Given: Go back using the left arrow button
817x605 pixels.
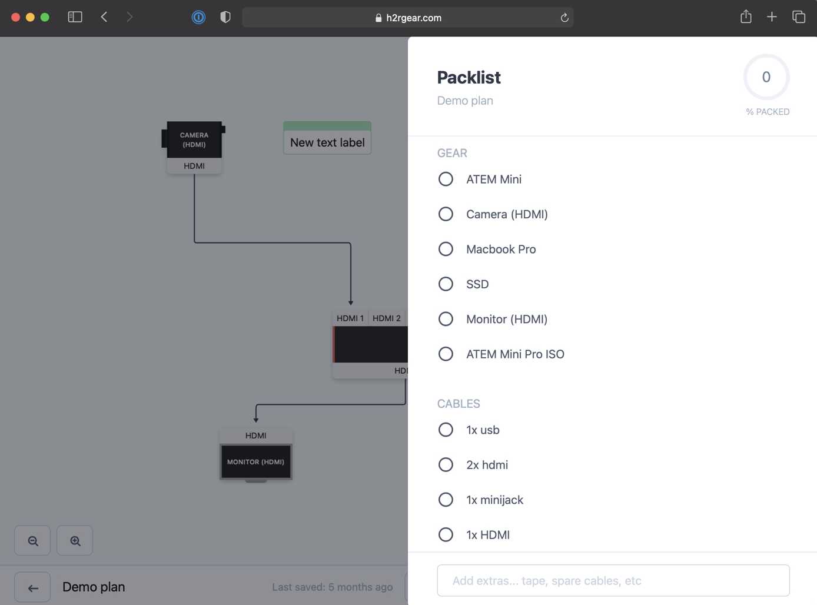Looking at the screenshot, I should pos(32,587).
